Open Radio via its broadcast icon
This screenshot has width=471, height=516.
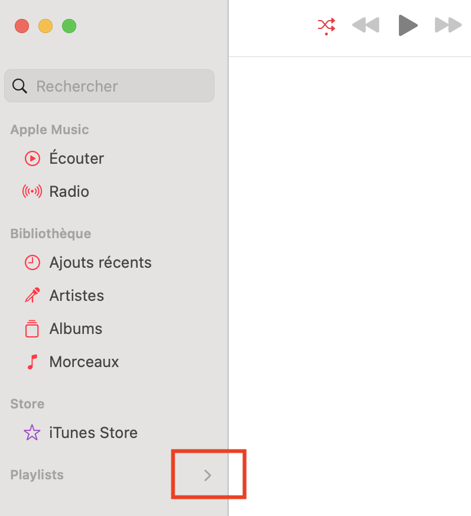click(x=33, y=192)
